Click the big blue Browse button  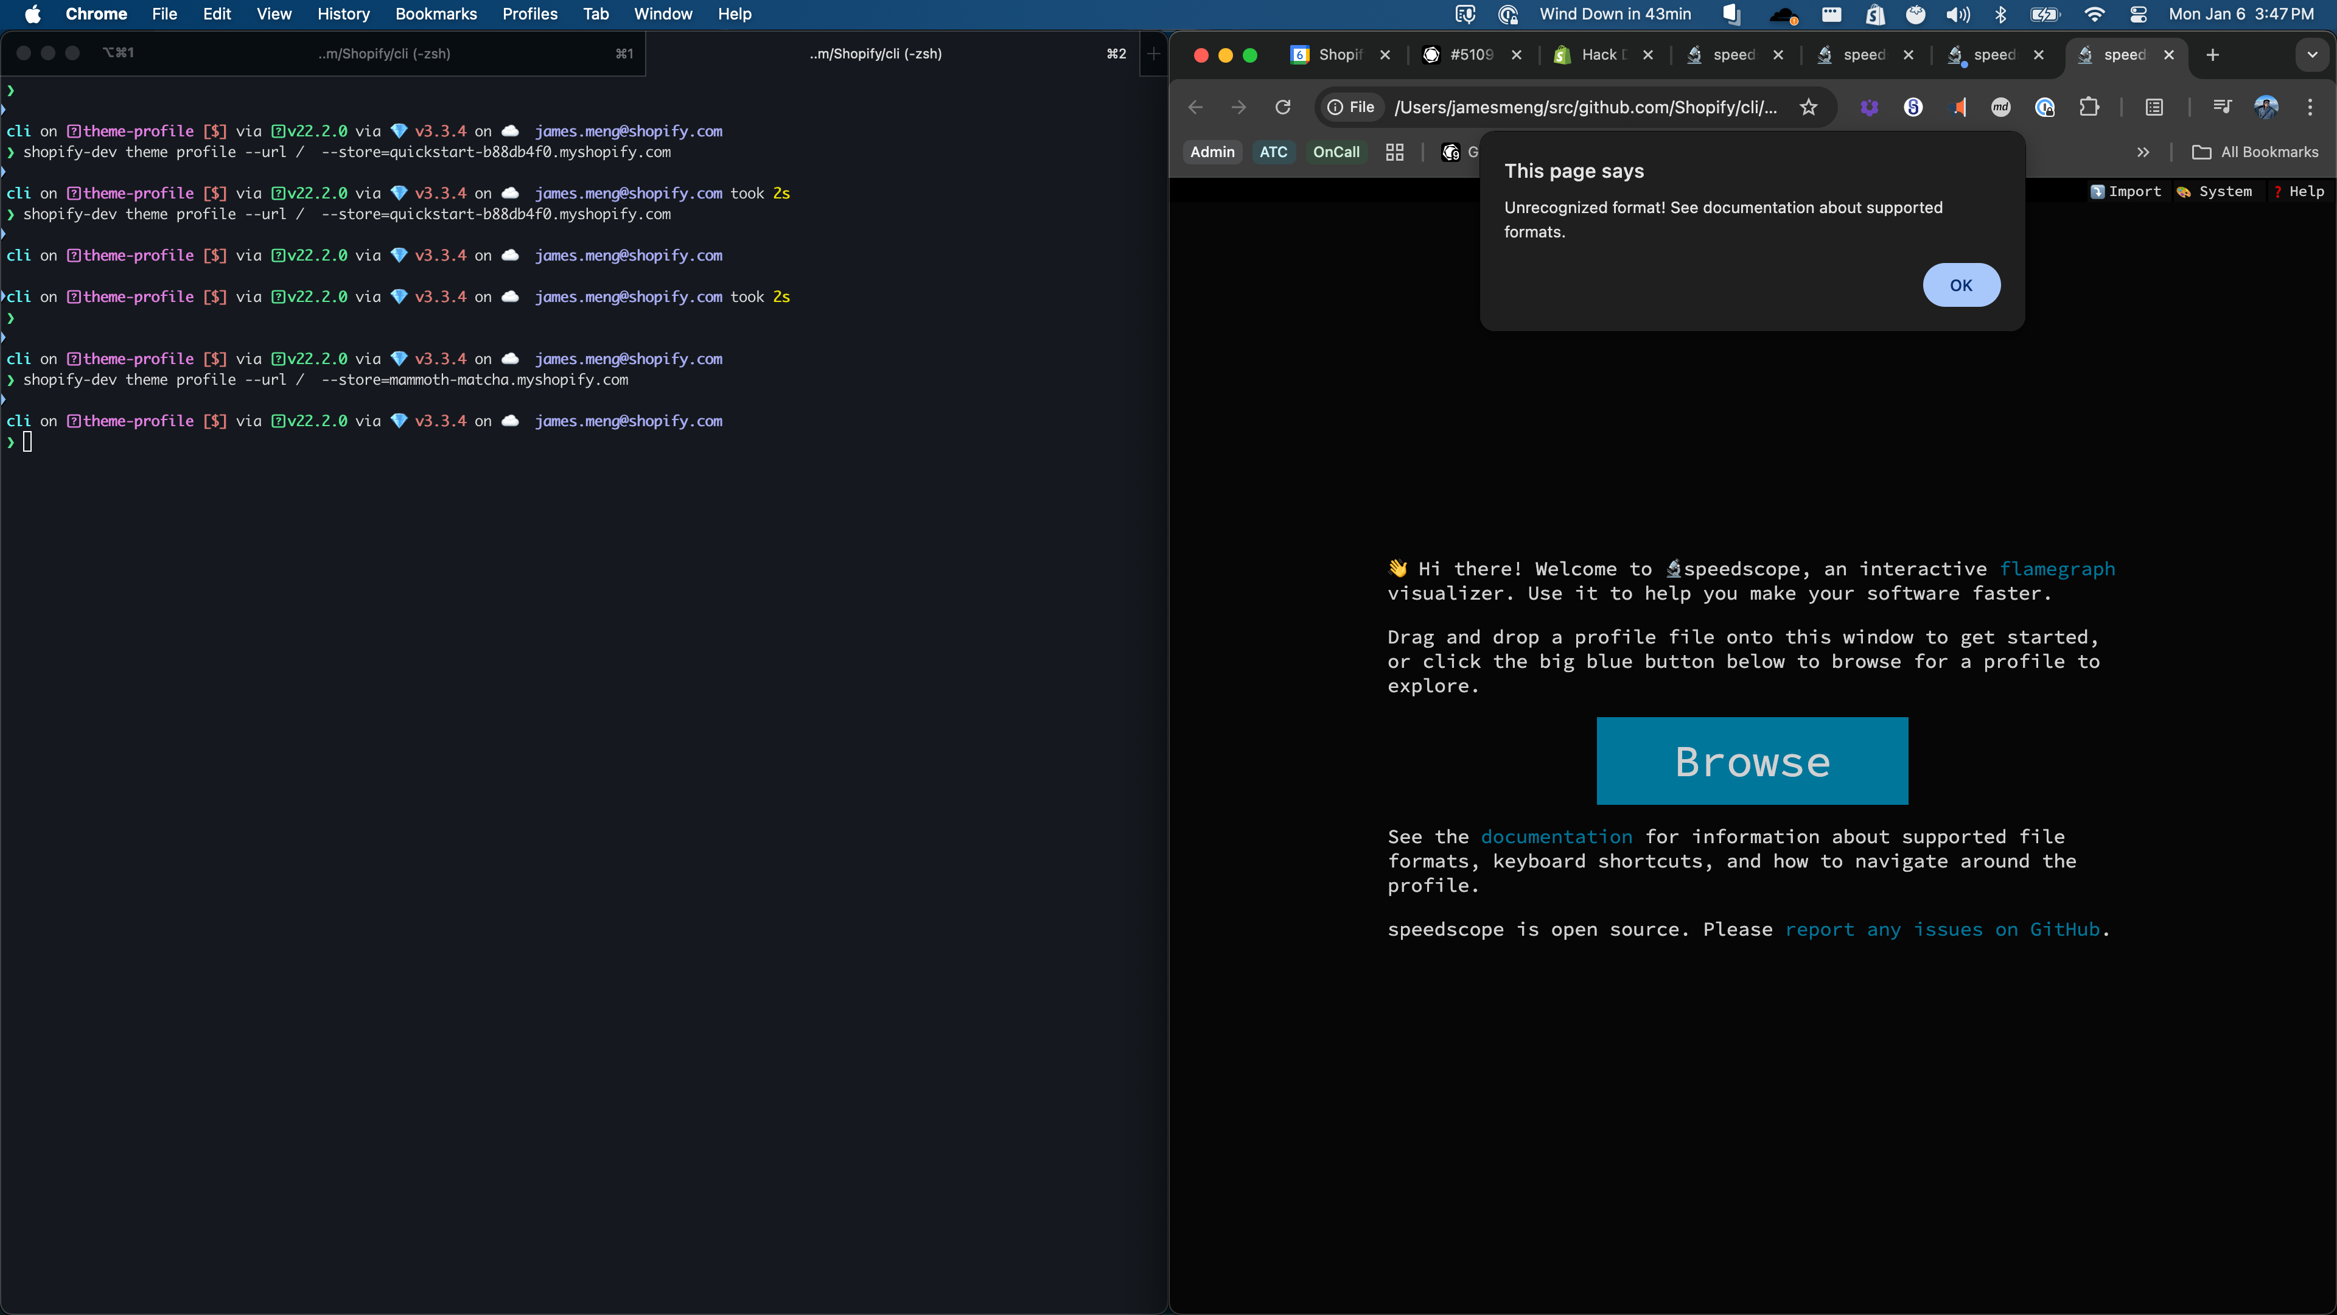pyautogui.click(x=1752, y=760)
